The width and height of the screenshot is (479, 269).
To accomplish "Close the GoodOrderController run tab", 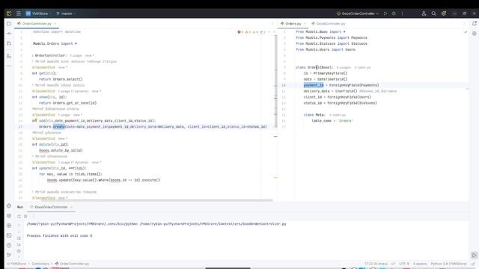I will (x=72, y=207).
